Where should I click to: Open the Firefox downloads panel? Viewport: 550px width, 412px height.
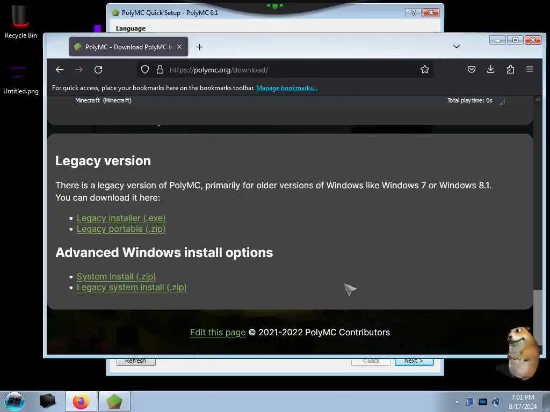click(x=491, y=69)
